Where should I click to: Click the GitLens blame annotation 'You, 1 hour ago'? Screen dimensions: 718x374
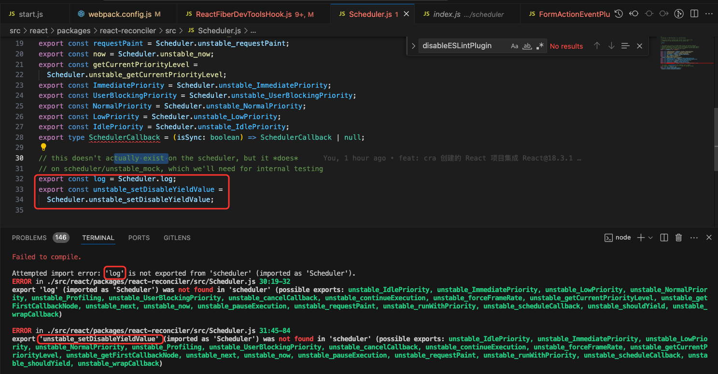[x=354, y=158]
